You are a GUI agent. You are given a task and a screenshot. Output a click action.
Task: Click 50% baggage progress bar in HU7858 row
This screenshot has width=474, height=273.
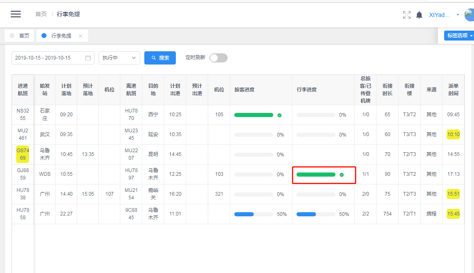[316, 214]
